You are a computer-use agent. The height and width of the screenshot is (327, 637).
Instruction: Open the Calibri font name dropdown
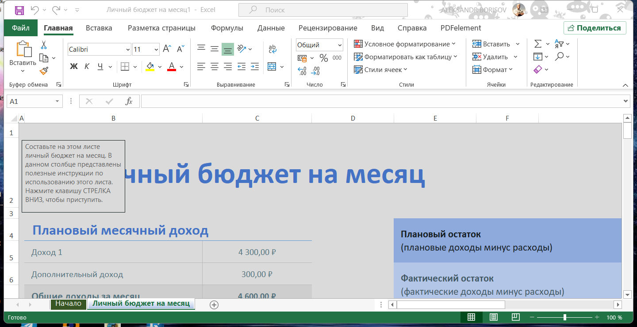pos(128,49)
